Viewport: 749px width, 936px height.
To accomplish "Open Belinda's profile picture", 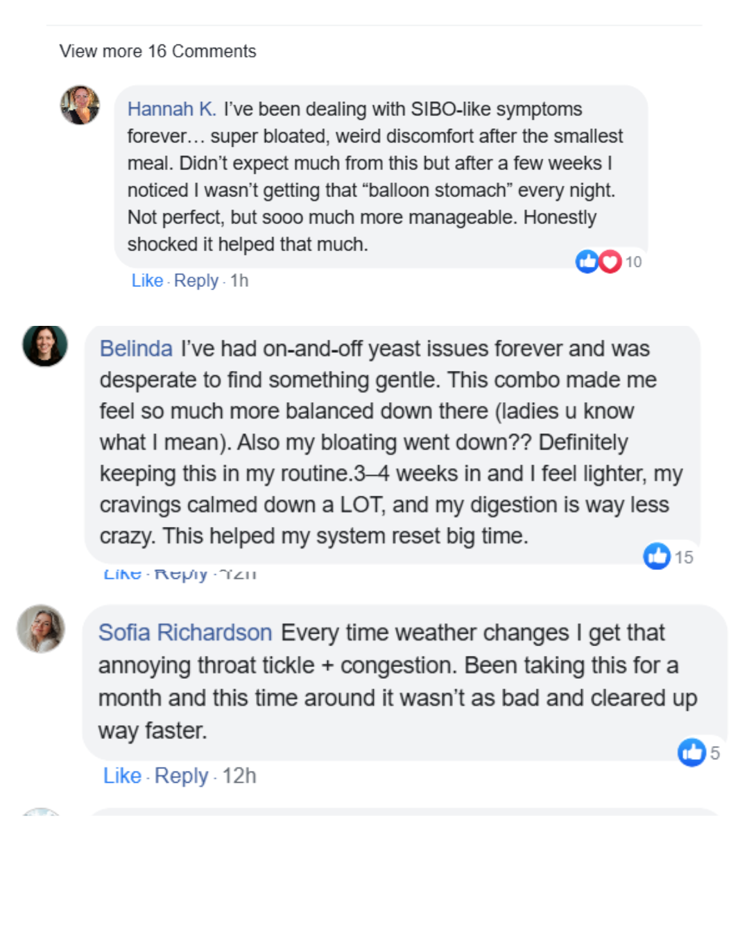I will coord(45,345).
